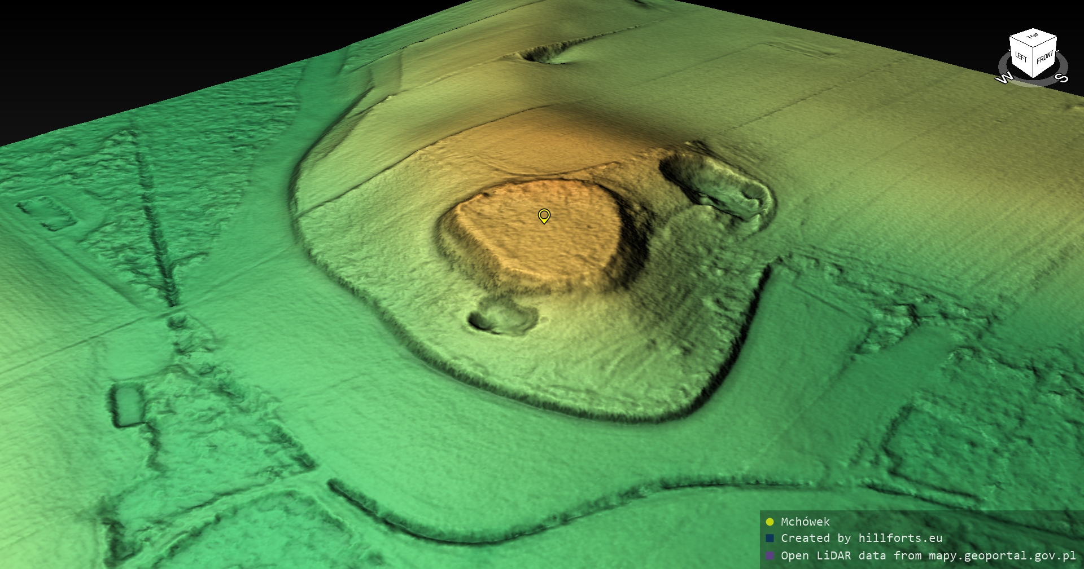1084x569 pixels.
Task: Click the dark blue square legend marker
Action: (x=770, y=538)
